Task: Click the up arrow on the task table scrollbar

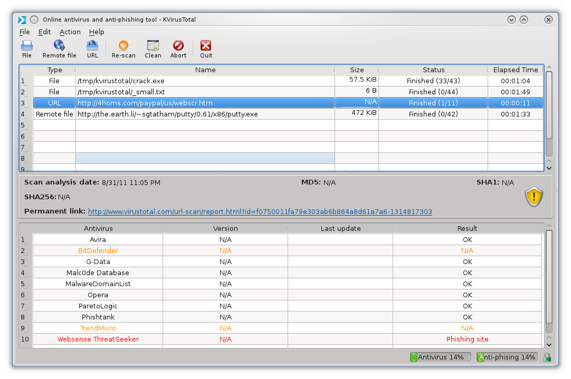Action: (x=549, y=67)
